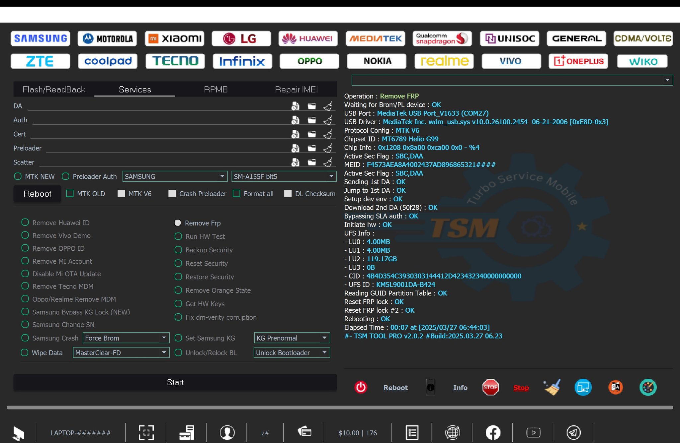Click the progress bar below Start
The height and width of the screenshot is (443, 680).
coord(340,408)
